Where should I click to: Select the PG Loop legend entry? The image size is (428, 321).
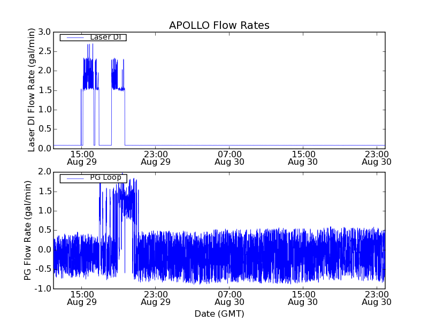coord(105,178)
